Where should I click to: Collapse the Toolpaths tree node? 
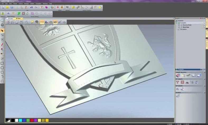177,23
